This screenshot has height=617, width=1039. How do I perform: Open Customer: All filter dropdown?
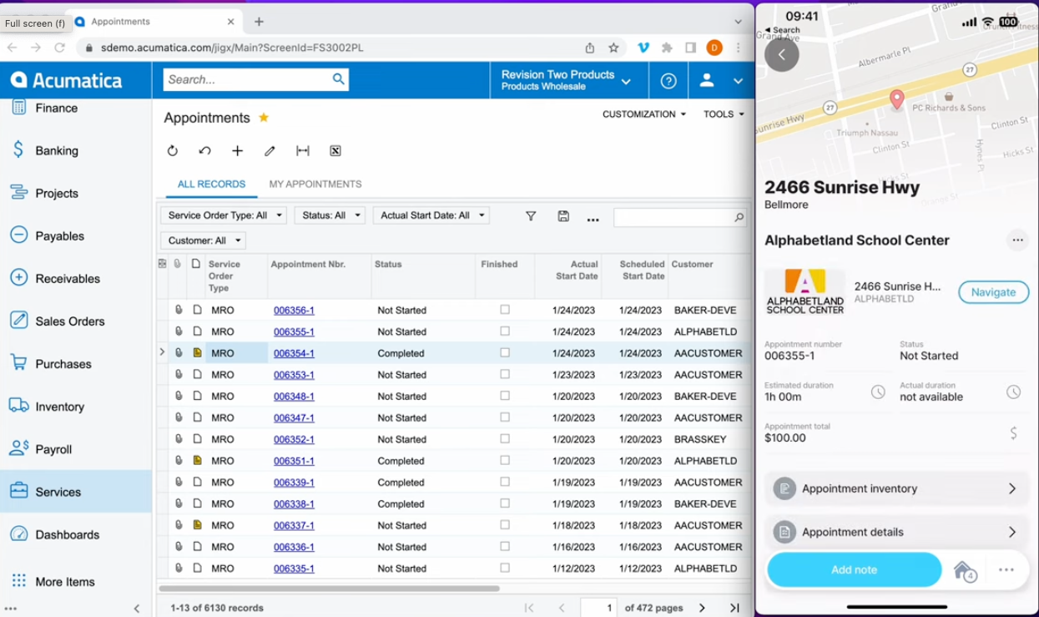[x=203, y=240]
